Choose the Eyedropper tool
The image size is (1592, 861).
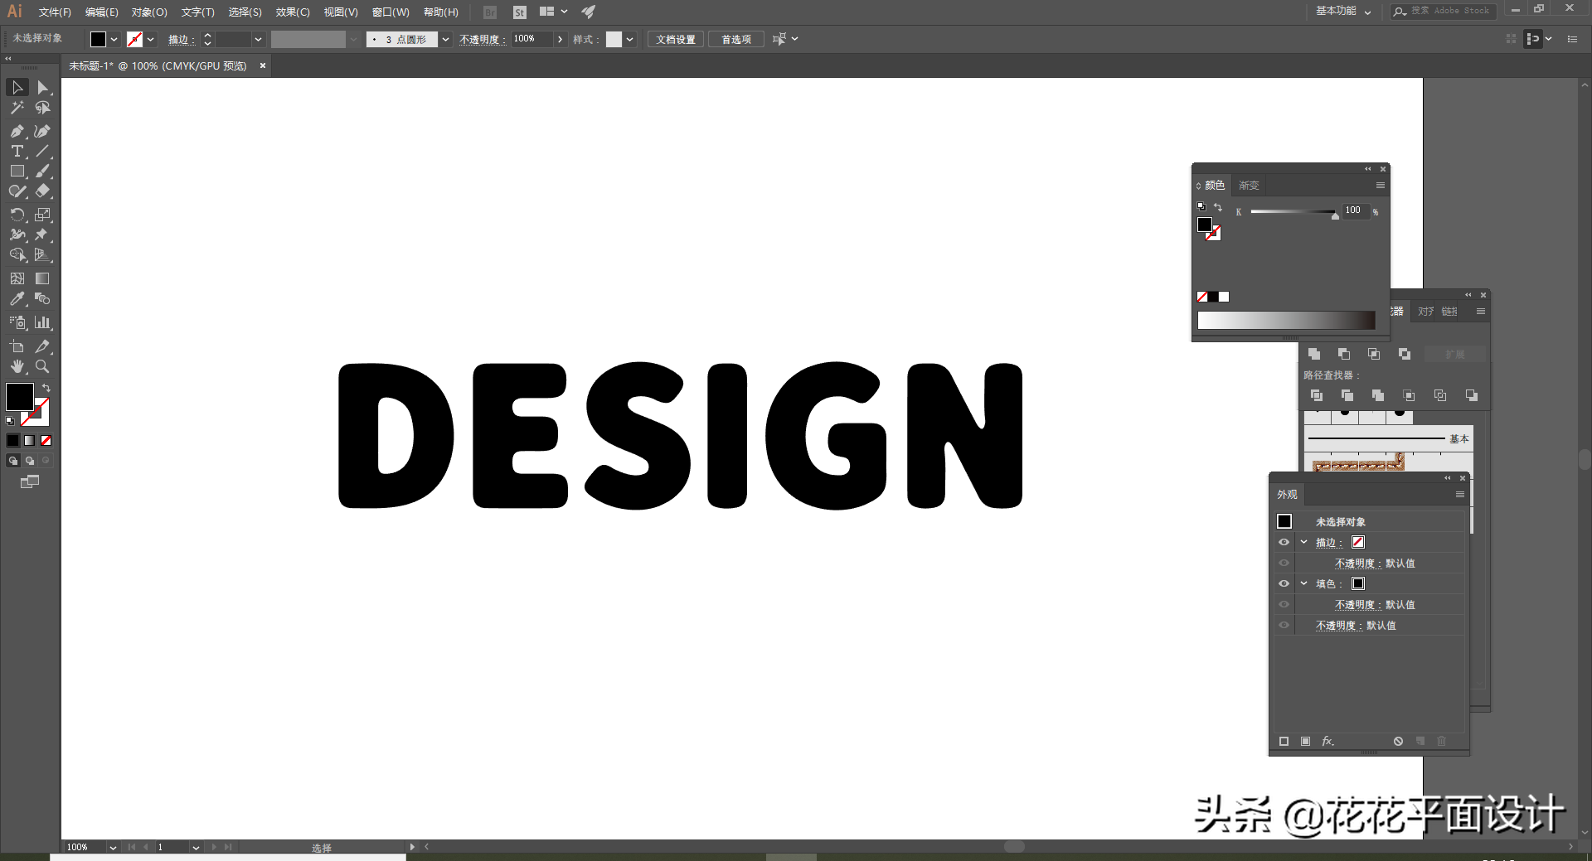coord(17,299)
